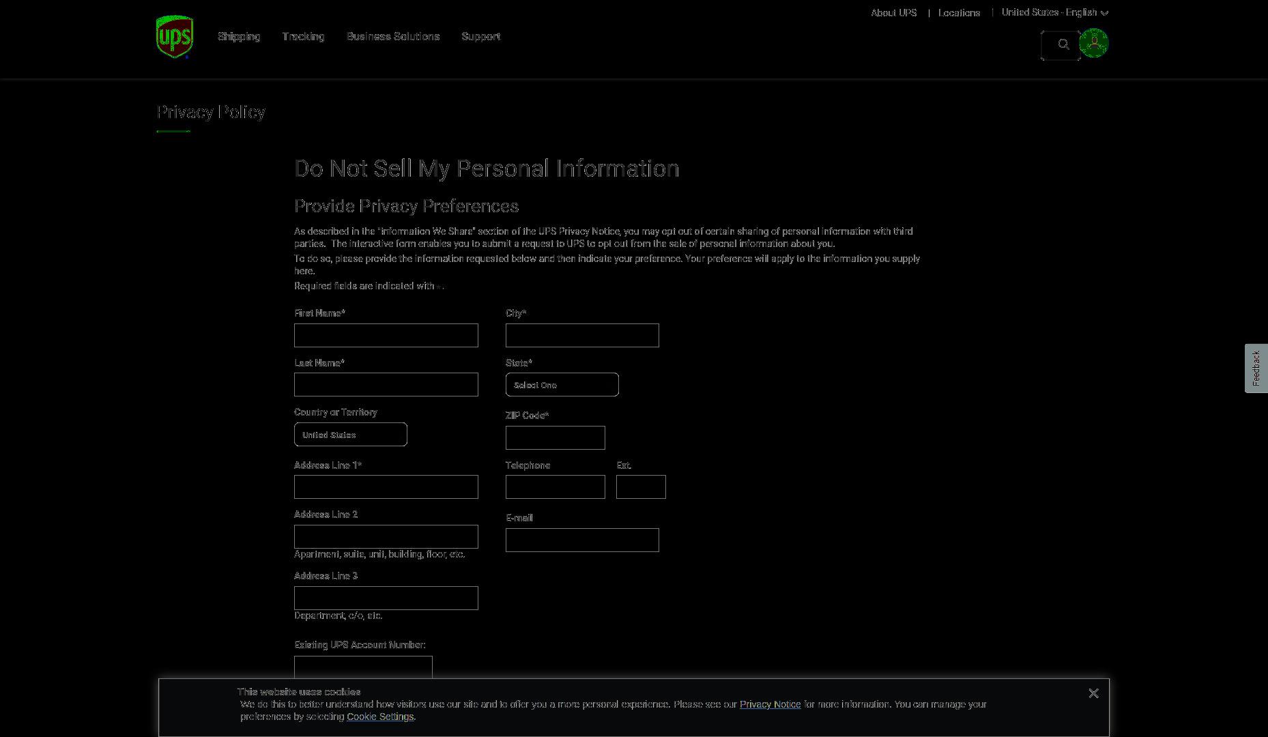The image size is (1268, 737).
Task: Open the Support menu
Action: pos(480,36)
